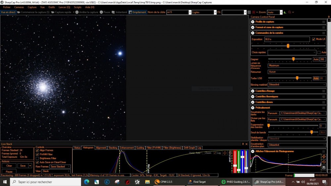Open the Binning matériel dropdown

click(297, 85)
